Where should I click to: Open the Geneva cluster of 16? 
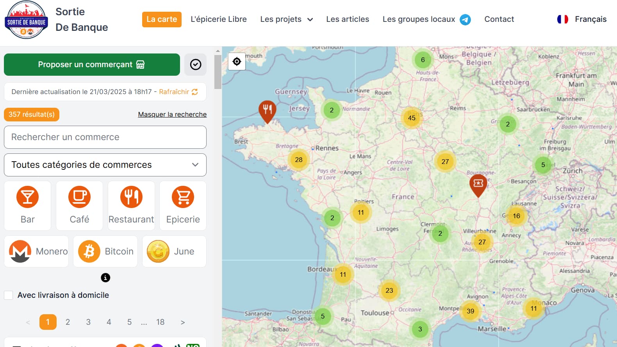(x=517, y=216)
